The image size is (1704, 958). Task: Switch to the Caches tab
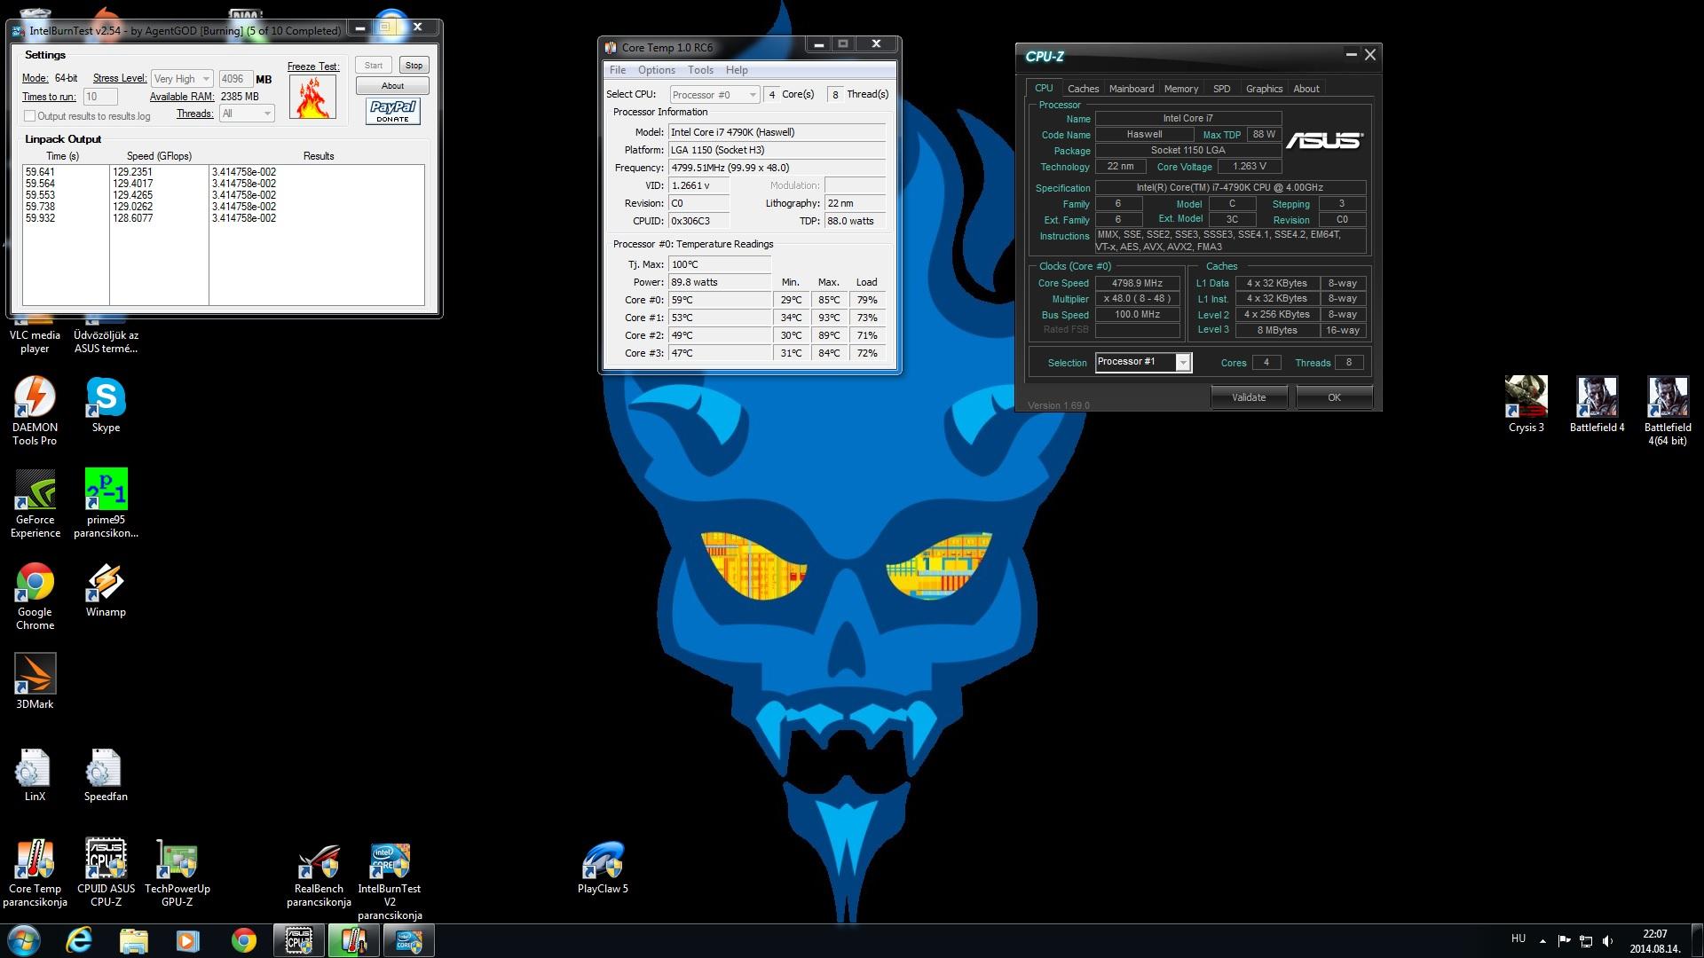pyautogui.click(x=1083, y=89)
